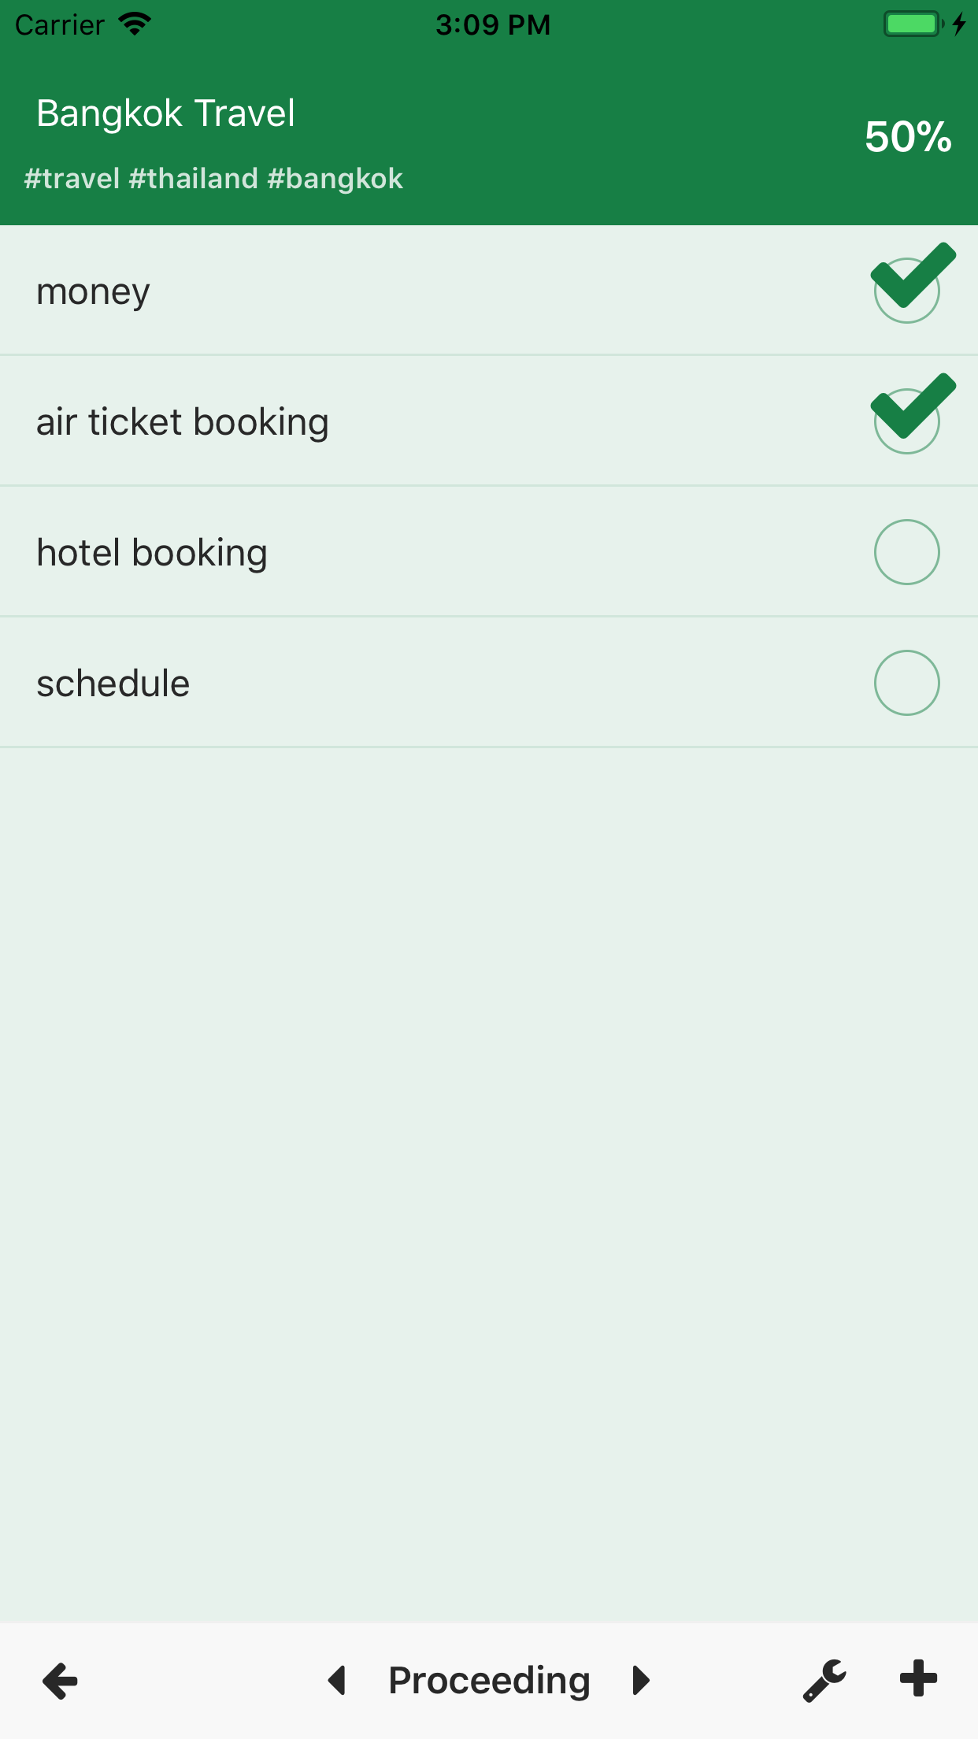The image size is (978, 1739).
Task: Open the hotel booking item text
Action: pyautogui.click(x=152, y=553)
